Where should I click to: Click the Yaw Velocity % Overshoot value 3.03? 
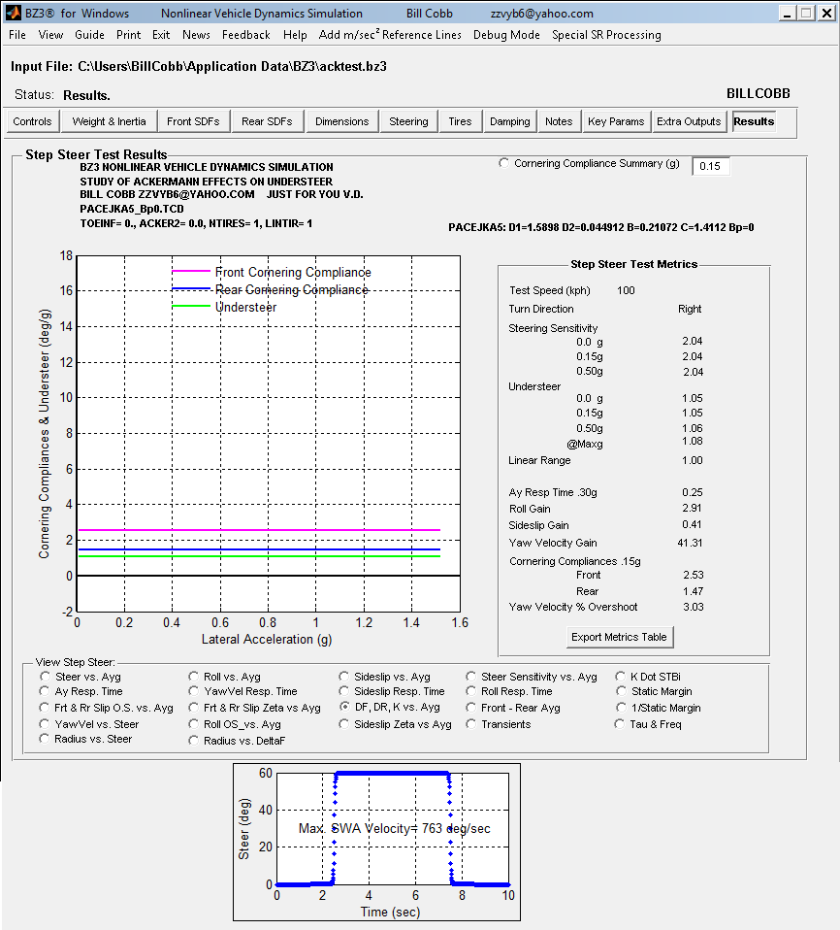693,607
